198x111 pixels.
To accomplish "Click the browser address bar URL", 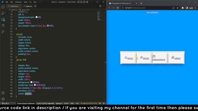I will (135, 8).
